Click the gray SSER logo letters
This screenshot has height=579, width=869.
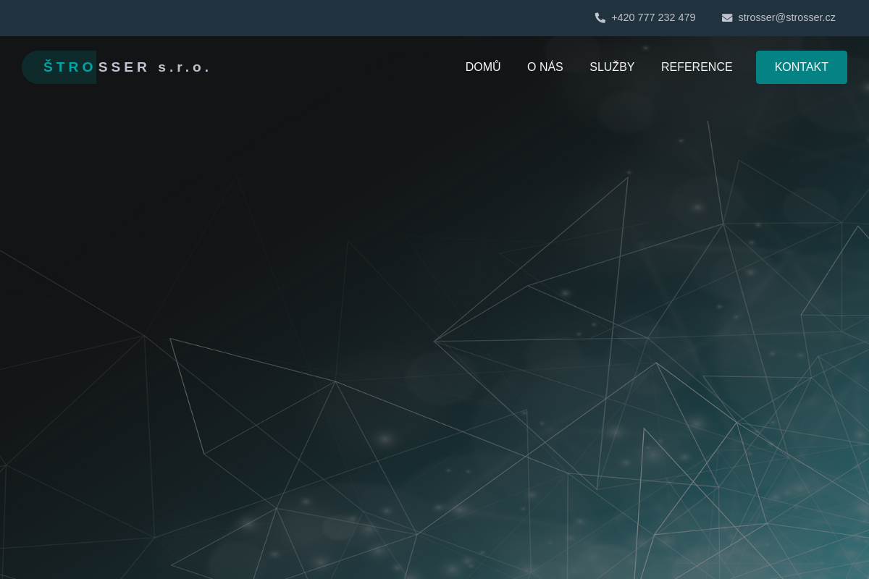pos(123,67)
